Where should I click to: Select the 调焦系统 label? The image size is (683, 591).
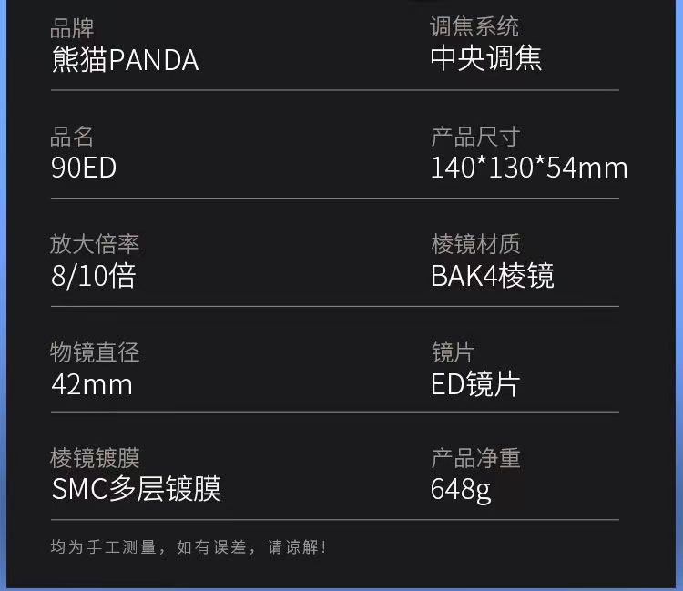click(474, 27)
